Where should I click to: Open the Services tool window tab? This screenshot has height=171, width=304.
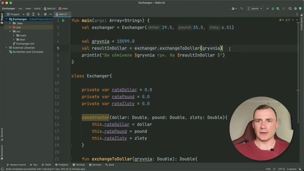pos(95,165)
